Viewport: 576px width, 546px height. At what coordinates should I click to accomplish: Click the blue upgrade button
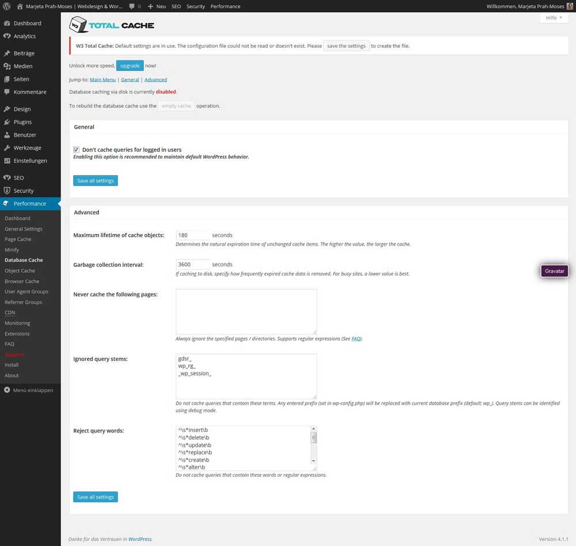(130, 66)
